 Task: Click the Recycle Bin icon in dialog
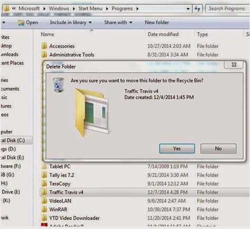[x=59, y=85]
